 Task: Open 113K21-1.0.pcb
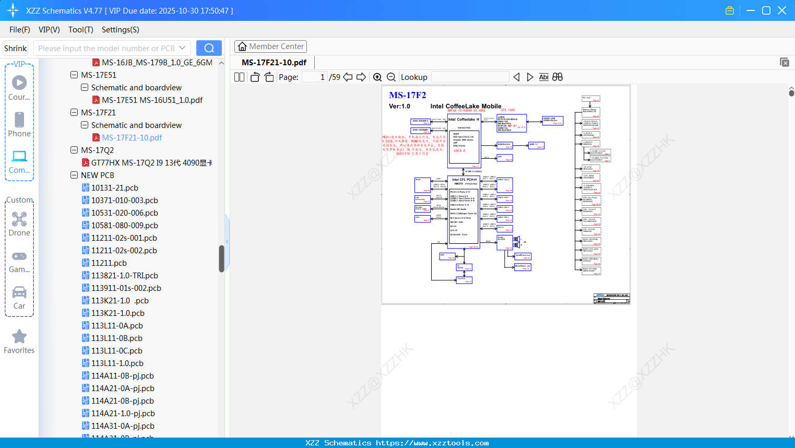118,313
